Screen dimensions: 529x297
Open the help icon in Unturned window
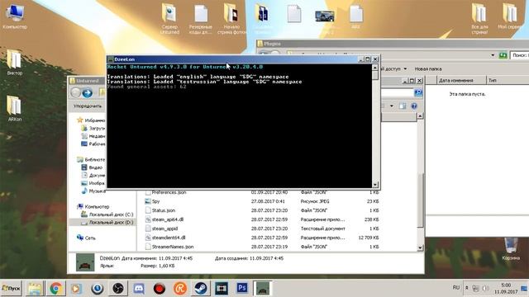point(414,106)
